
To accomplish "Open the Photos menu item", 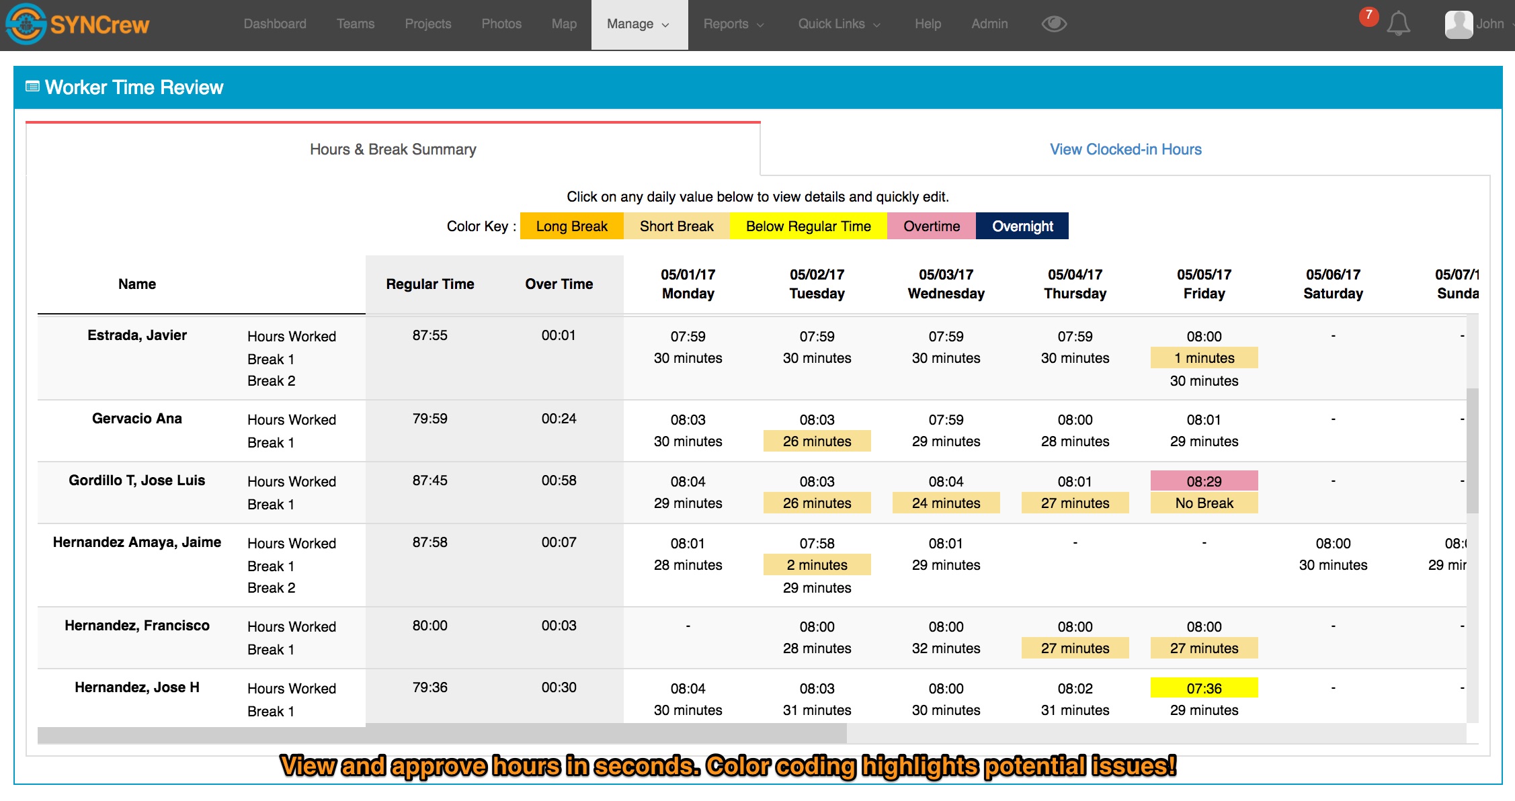I will tap(501, 24).
